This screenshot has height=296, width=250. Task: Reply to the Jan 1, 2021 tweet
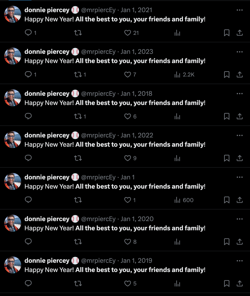[x=28, y=33]
